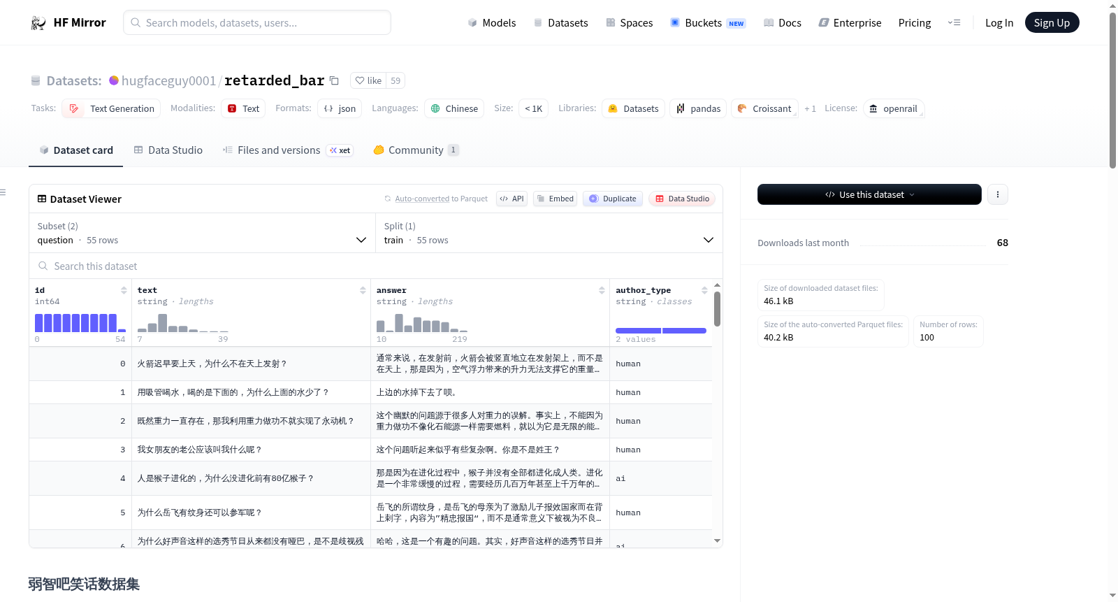Click the page's main vertical scrollbar
1118x602 pixels.
tap(1112, 90)
